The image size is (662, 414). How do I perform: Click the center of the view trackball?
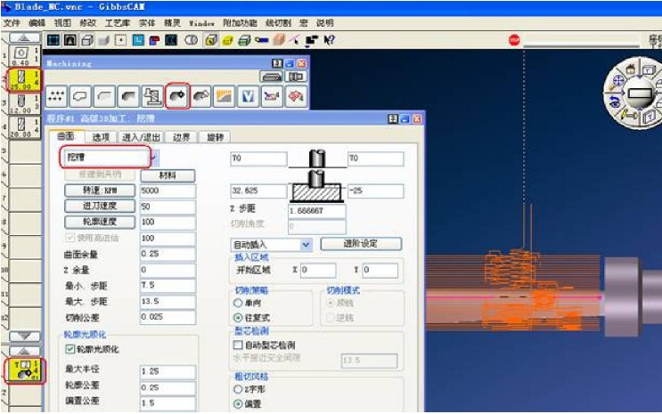coord(639,92)
